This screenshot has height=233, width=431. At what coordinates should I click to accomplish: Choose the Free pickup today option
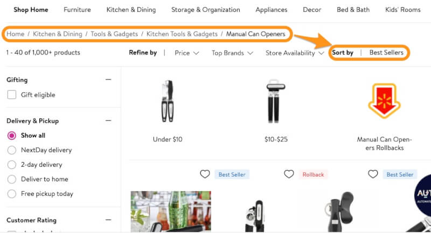coord(12,194)
